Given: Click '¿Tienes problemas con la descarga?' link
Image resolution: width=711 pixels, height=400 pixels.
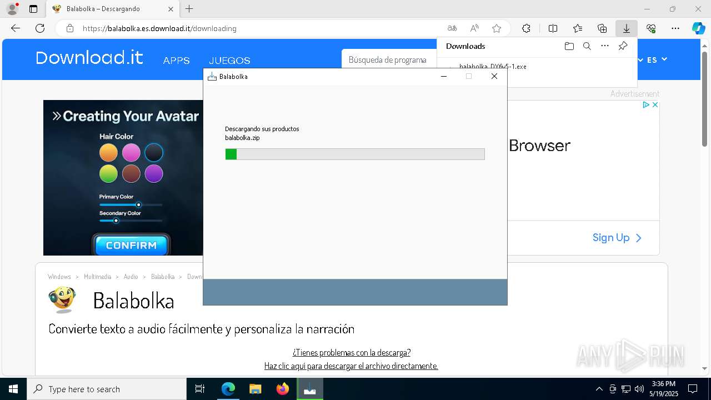Looking at the screenshot, I should point(352,352).
